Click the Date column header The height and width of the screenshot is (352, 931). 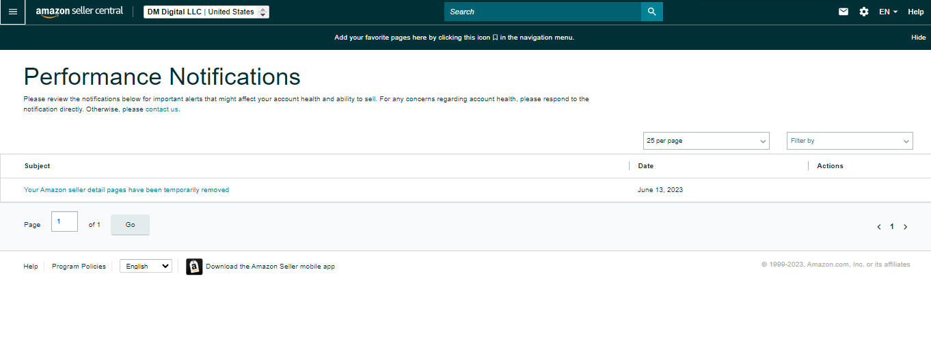(645, 166)
